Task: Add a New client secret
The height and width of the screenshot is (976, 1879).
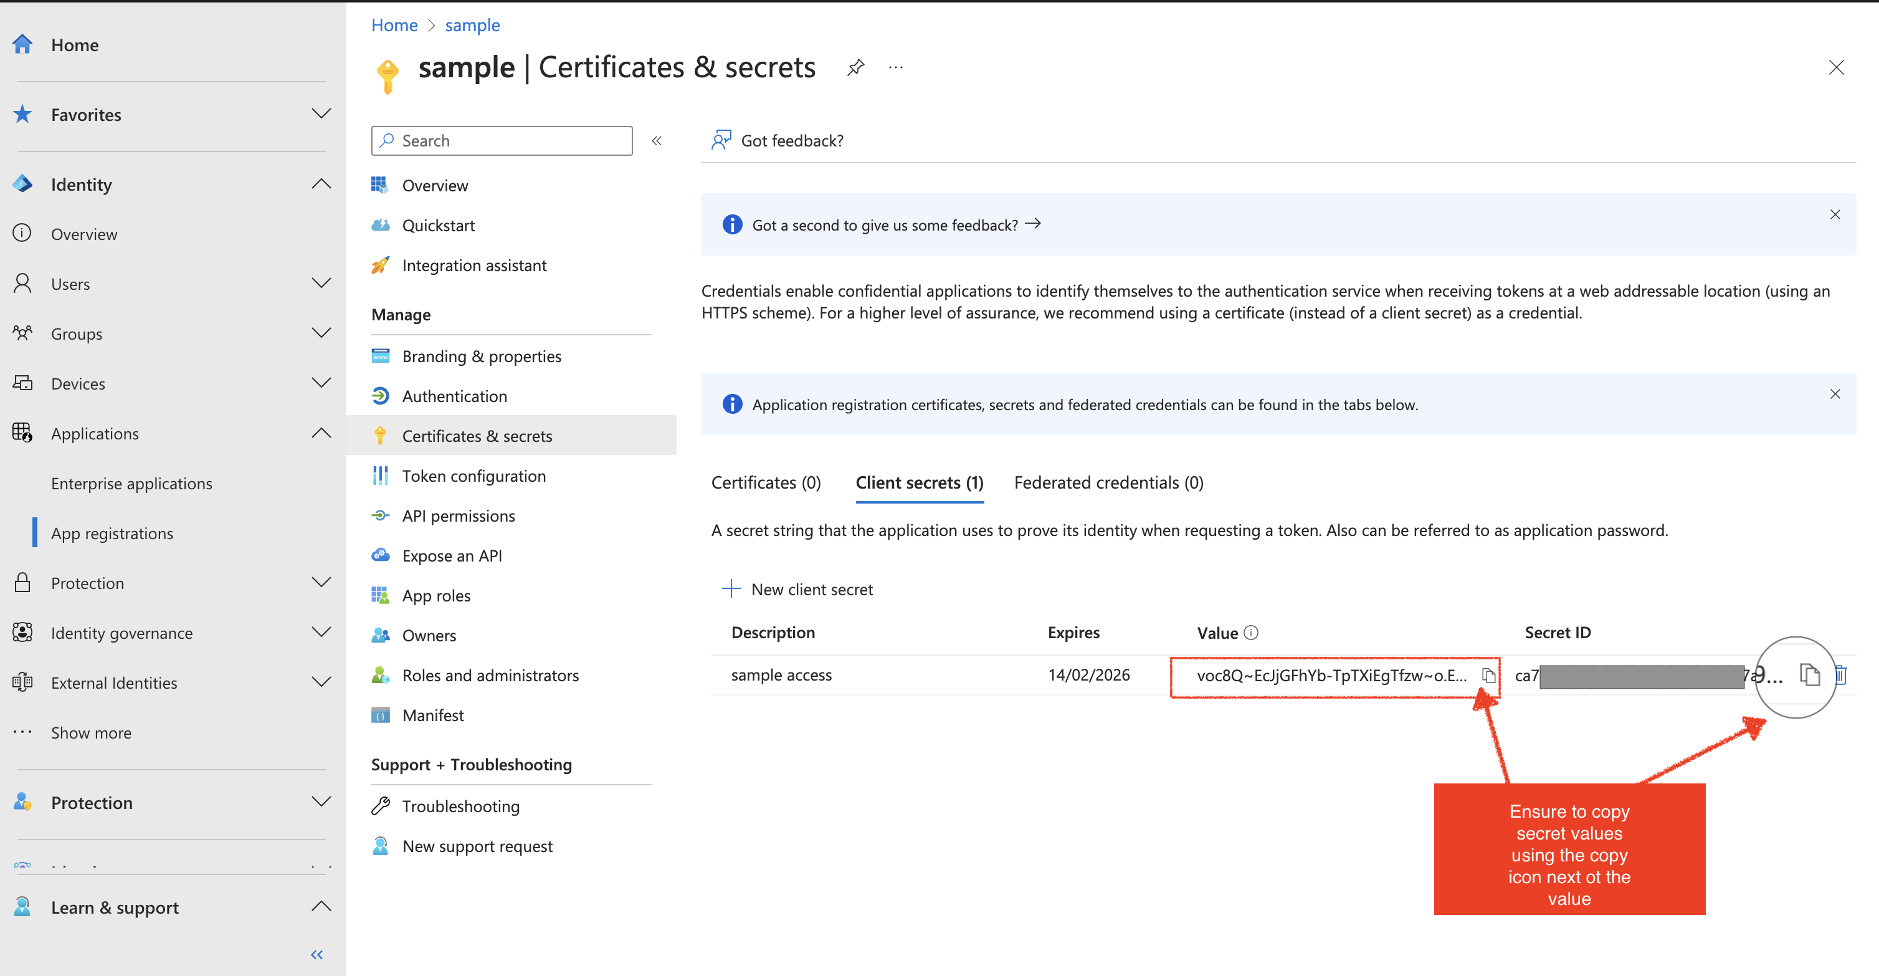Action: click(x=797, y=589)
